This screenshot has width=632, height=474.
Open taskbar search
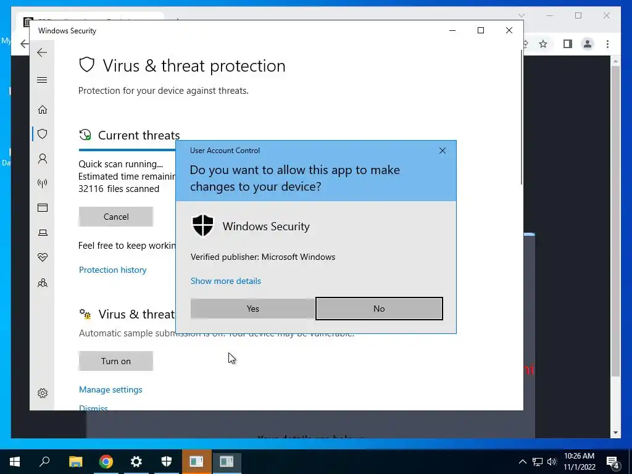pos(44,462)
